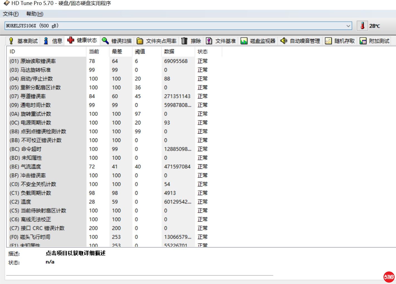Open the NORELSYS106X drive selection dropdown
This screenshot has height=284, width=396.
(x=348, y=26)
